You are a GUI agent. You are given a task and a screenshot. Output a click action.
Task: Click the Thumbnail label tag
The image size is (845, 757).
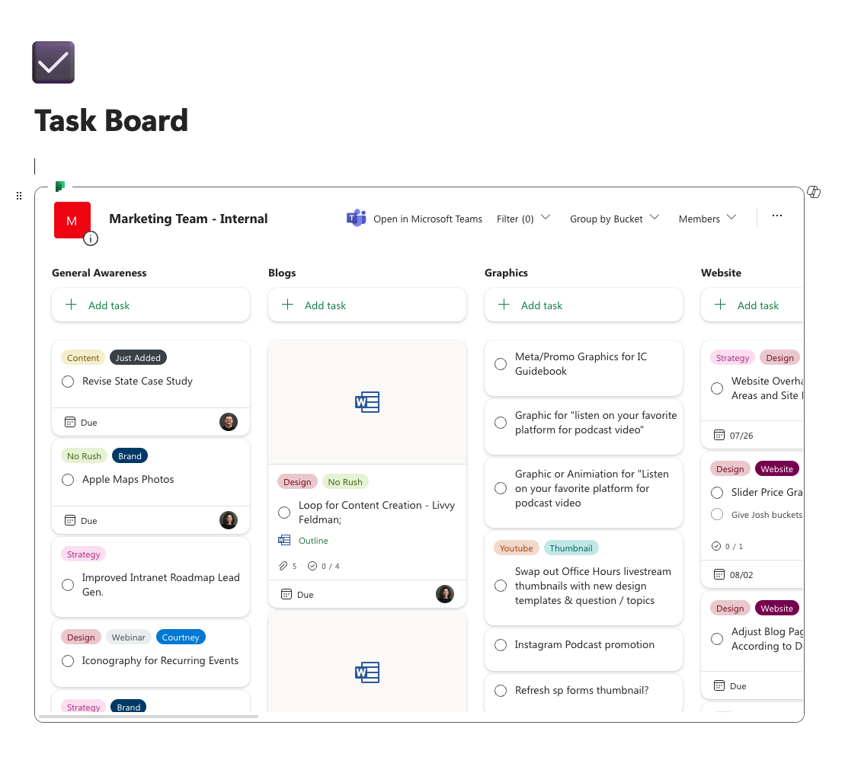click(571, 548)
